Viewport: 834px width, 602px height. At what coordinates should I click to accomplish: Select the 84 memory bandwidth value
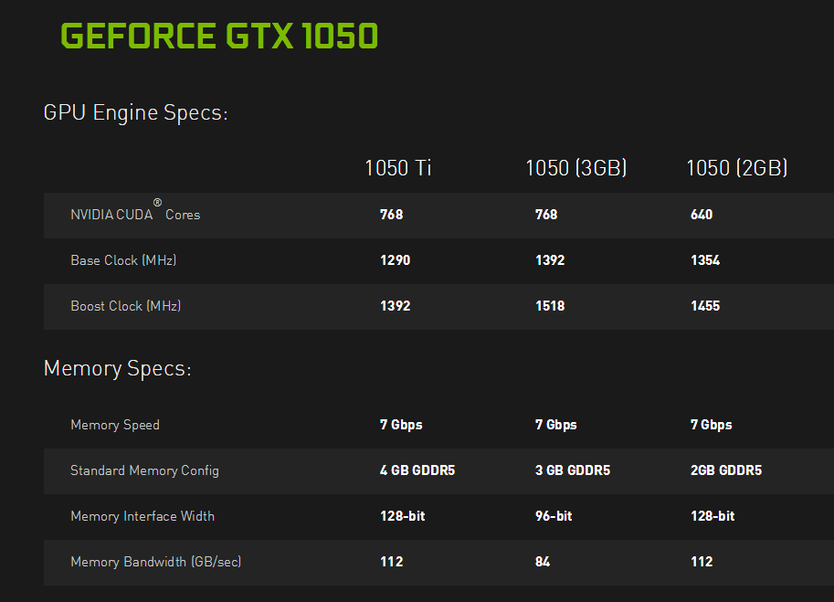pos(543,562)
